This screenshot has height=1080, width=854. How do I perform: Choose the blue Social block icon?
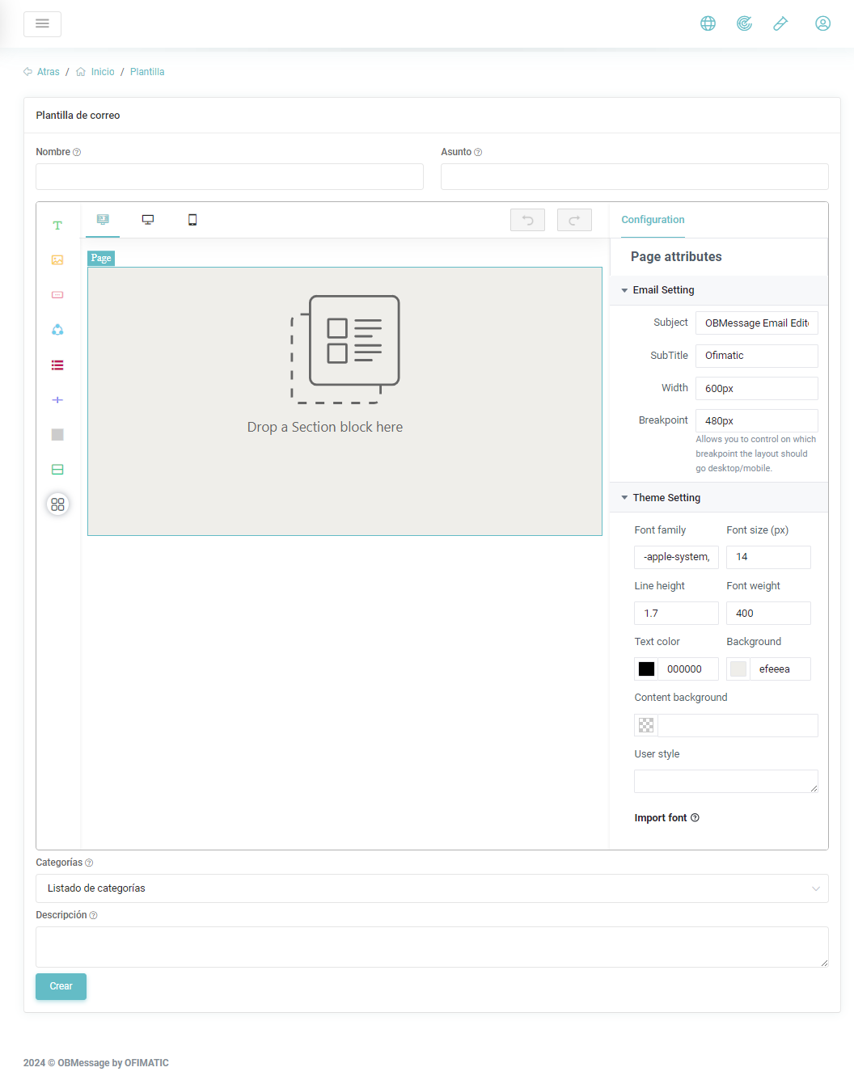click(57, 330)
